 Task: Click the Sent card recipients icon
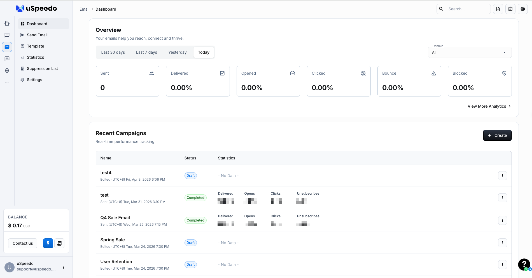[152, 73]
